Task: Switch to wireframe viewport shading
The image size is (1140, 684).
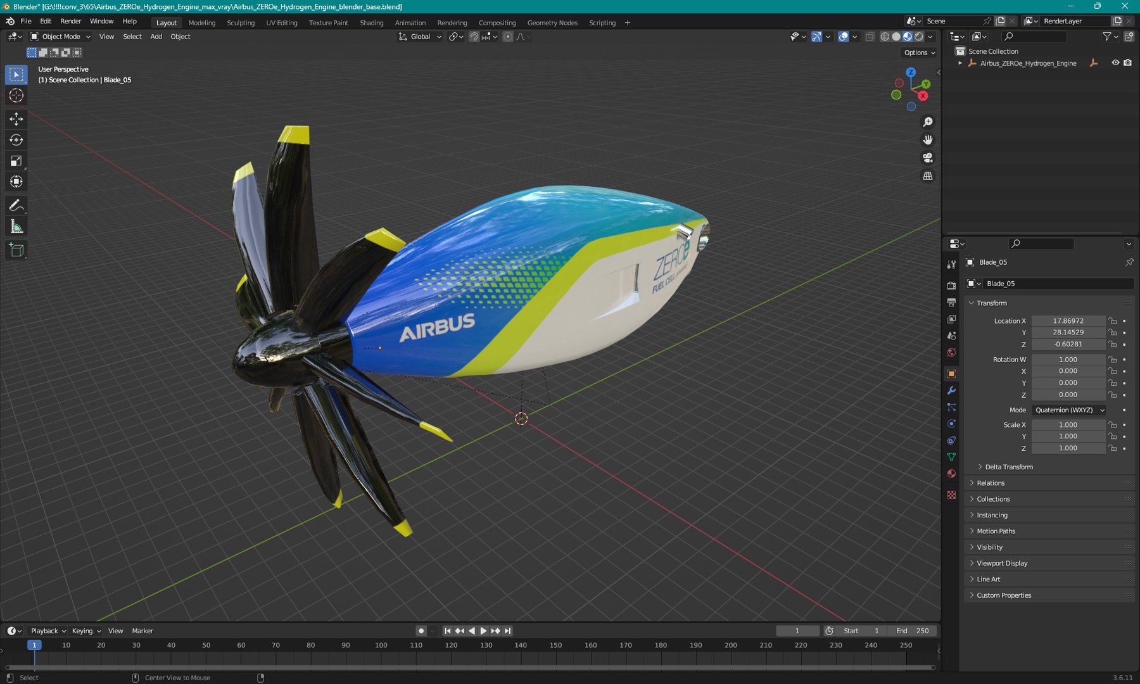Action: (x=885, y=37)
